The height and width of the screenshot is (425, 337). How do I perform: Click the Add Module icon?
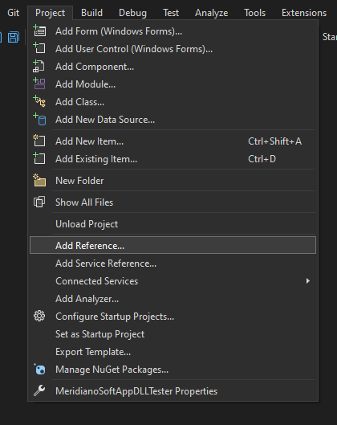[39, 84]
